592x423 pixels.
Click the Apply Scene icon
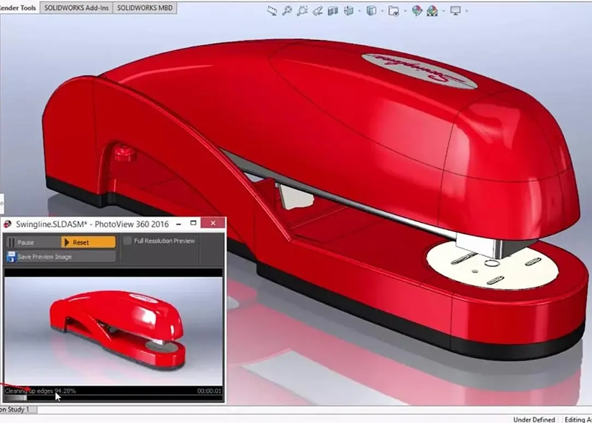tap(432, 11)
